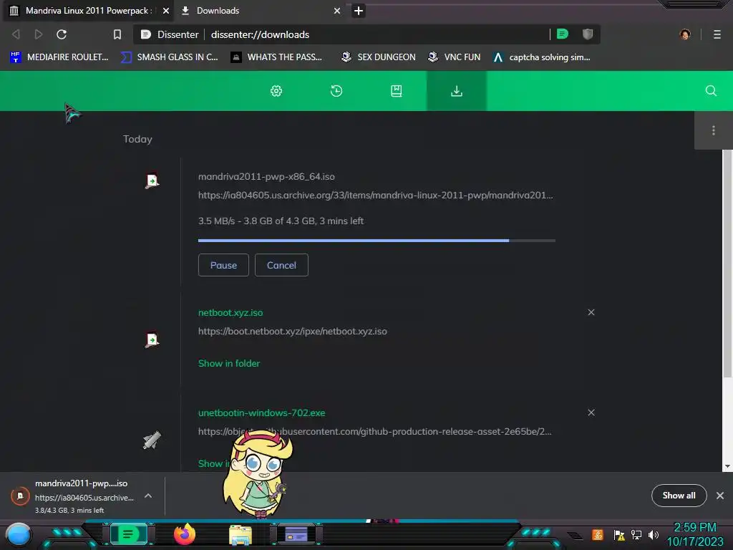The image size is (733, 550).
Task: Click the mandriva2011-pwp-x86_64.iso filename
Action: pyautogui.click(x=266, y=177)
